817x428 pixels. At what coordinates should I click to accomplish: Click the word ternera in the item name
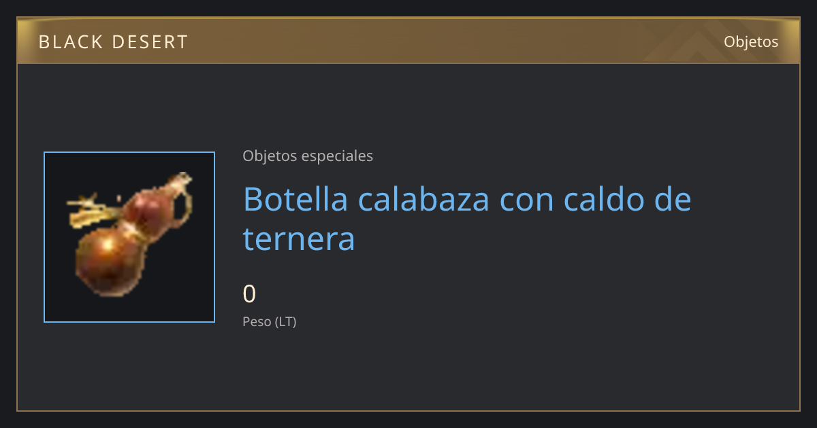coord(299,239)
